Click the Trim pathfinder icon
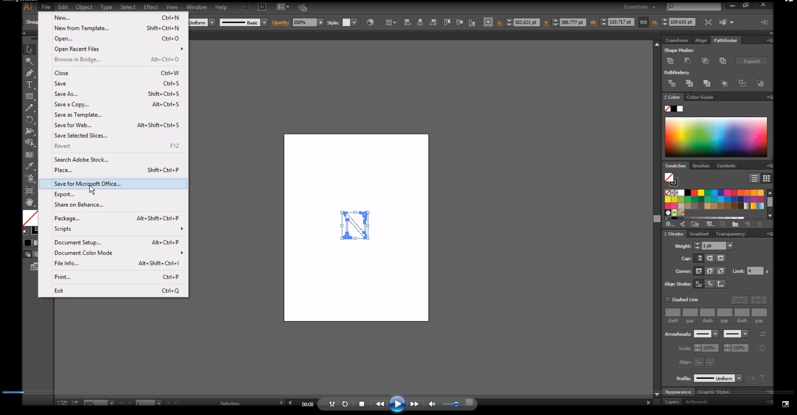The image size is (797, 415). coord(689,83)
